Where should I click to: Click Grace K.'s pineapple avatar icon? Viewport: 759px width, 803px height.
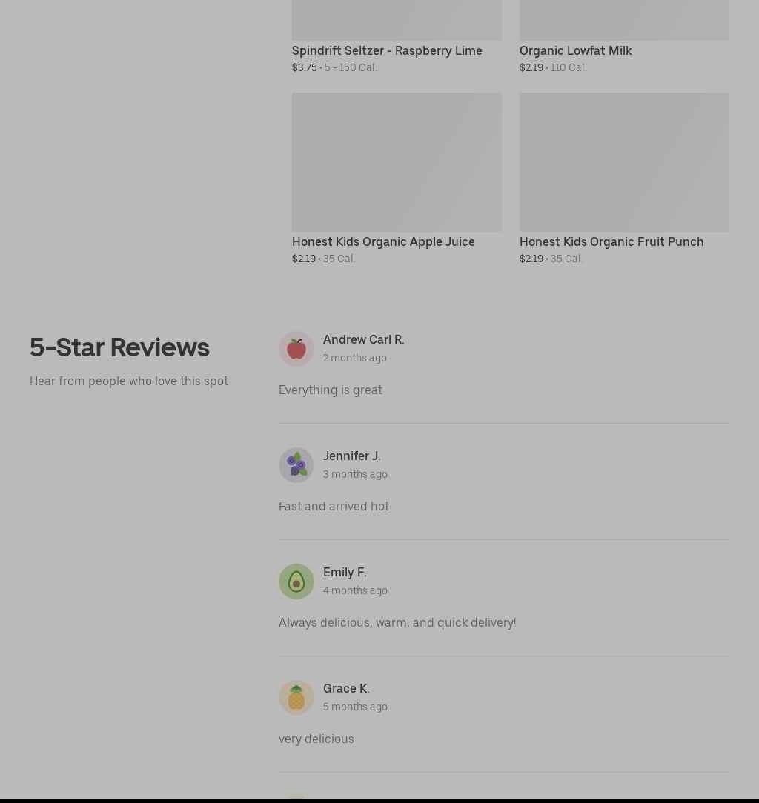[296, 698]
